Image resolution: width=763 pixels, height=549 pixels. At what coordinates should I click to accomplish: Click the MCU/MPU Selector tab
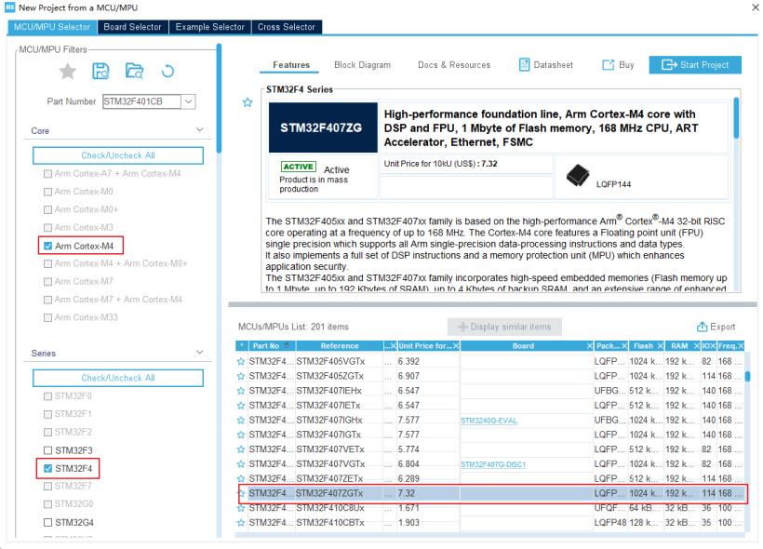coord(52,27)
